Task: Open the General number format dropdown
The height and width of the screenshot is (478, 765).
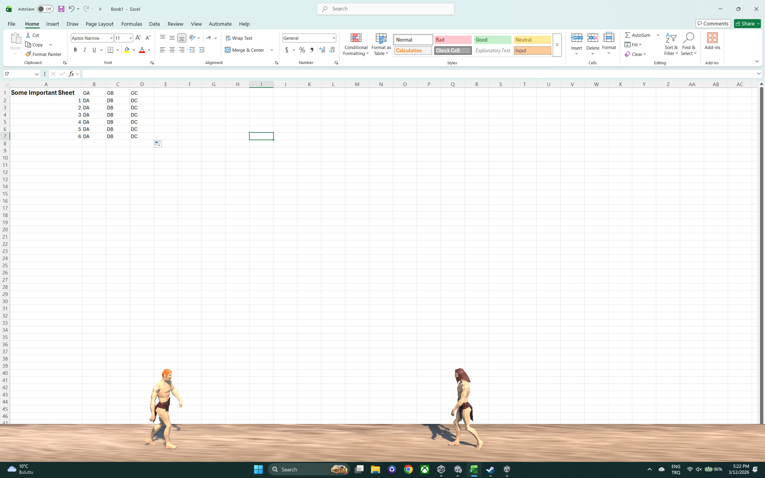Action: [334, 38]
